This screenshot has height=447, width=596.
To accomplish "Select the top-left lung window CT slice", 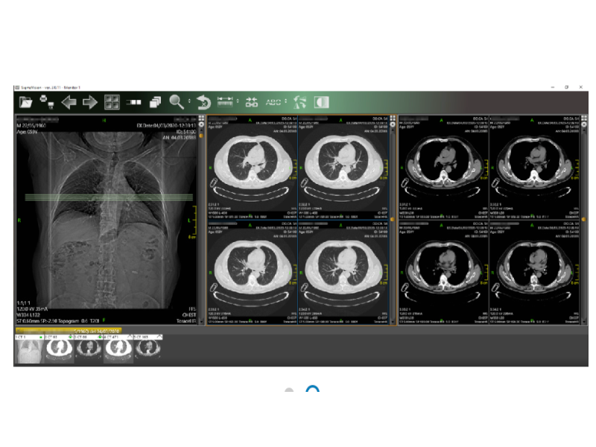I will point(252,167).
